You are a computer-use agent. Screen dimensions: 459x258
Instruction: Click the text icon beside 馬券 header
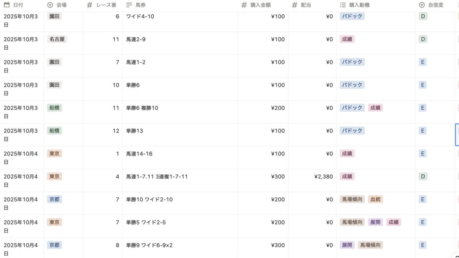point(129,5)
